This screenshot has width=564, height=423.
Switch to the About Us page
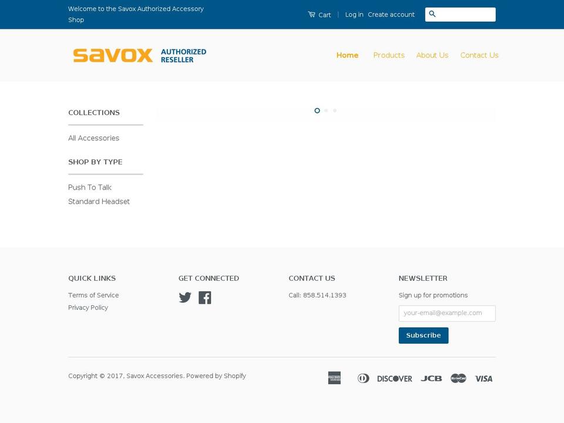pyautogui.click(x=432, y=55)
